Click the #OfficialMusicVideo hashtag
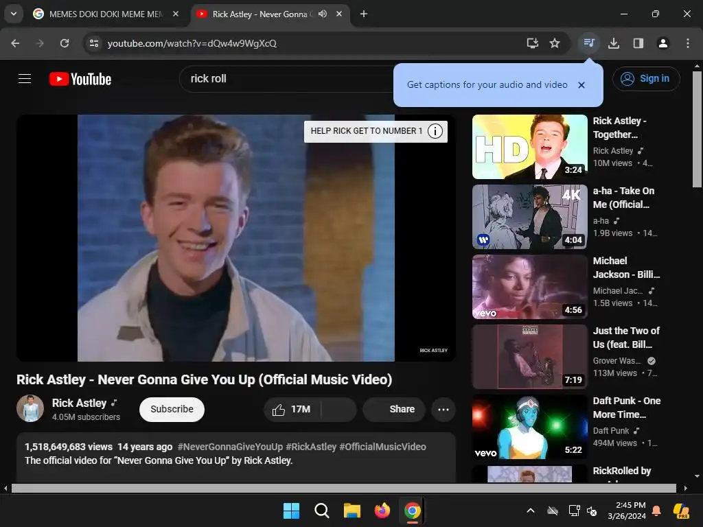 [x=382, y=447]
